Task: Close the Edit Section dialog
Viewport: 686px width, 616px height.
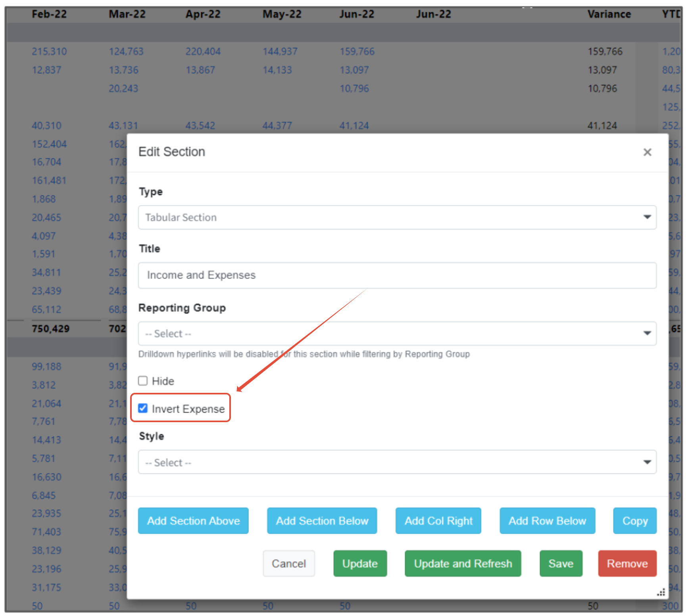Action: pos(647,152)
